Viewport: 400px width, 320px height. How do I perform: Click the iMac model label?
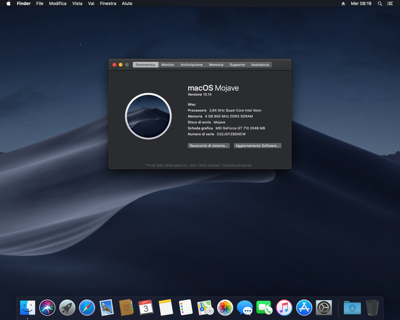click(x=192, y=104)
